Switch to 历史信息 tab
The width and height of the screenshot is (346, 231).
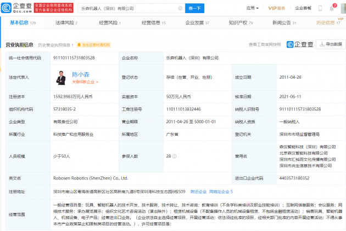coord(328,22)
